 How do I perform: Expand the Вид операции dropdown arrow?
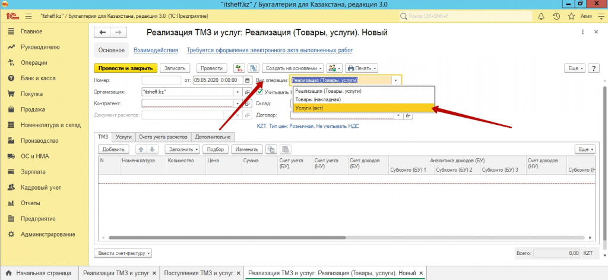coord(396,80)
